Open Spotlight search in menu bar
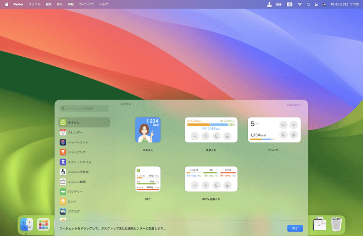 click(308, 4)
